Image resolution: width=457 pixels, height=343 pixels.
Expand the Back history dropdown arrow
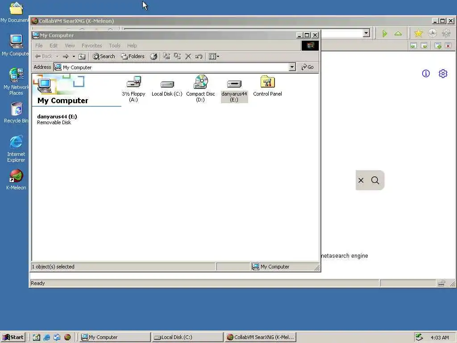click(x=58, y=56)
